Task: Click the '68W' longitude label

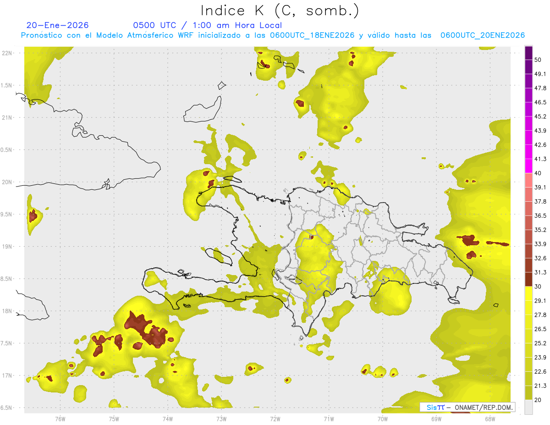Action: tap(490, 419)
